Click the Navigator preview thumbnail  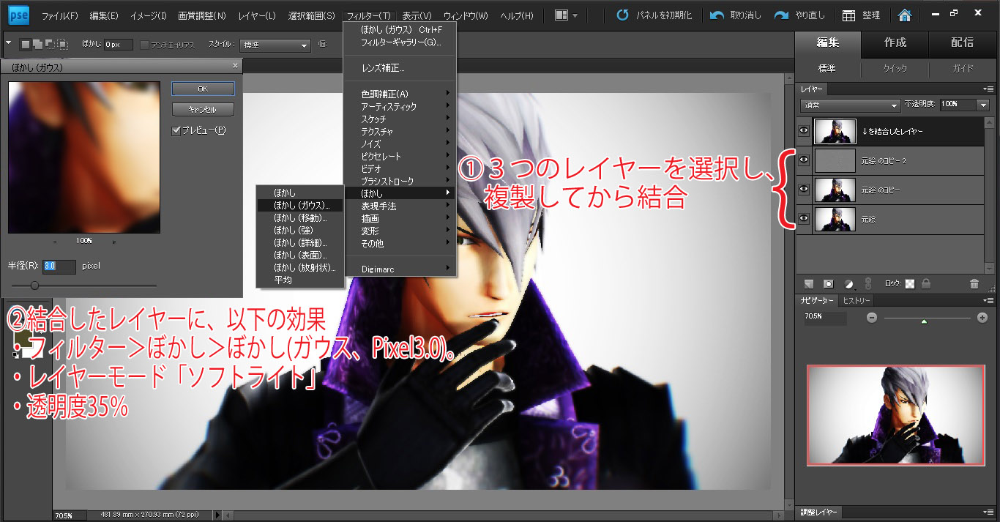pos(895,415)
